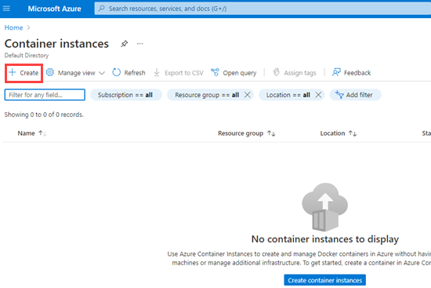
Task: Open the ellipsis more options menu
Action: (x=140, y=43)
